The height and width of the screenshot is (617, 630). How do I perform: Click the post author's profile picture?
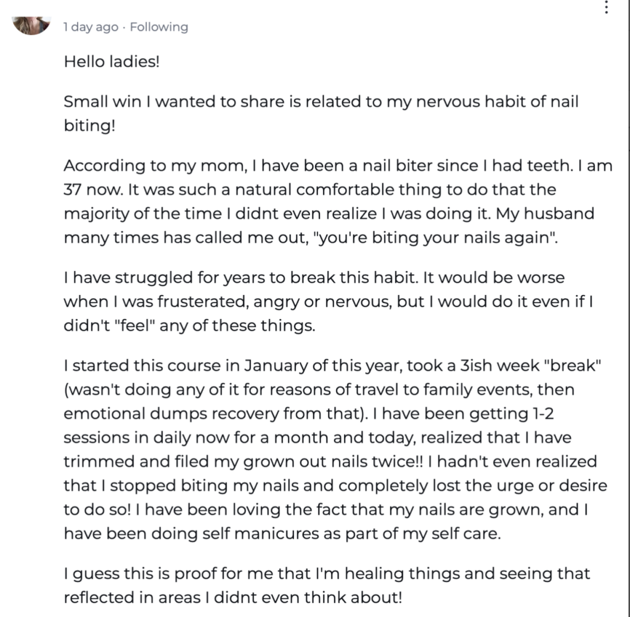pyautogui.click(x=31, y=25)
